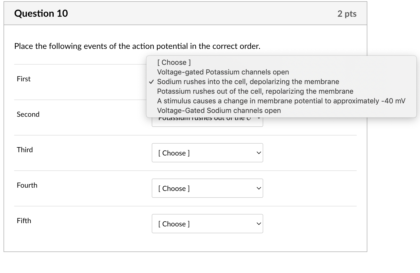Open the Third dropdown menu
This screenshot has height=273, width=420.
tap(207, 153)
